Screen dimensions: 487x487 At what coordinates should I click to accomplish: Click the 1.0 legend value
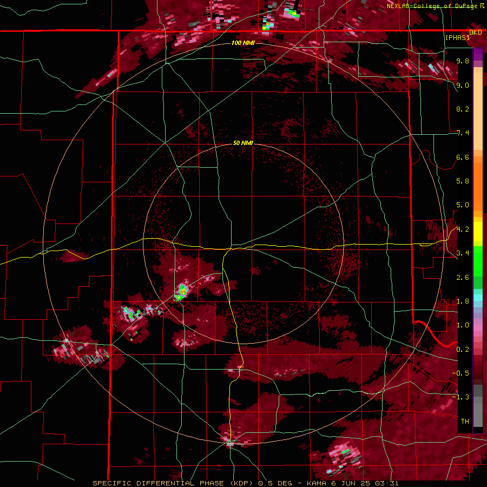463,325
